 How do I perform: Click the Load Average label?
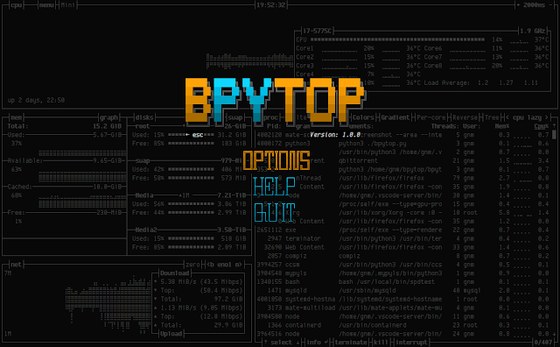click(x=447, y=82)
